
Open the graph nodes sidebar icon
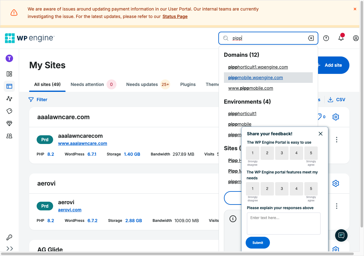click(x=9, y=99)
